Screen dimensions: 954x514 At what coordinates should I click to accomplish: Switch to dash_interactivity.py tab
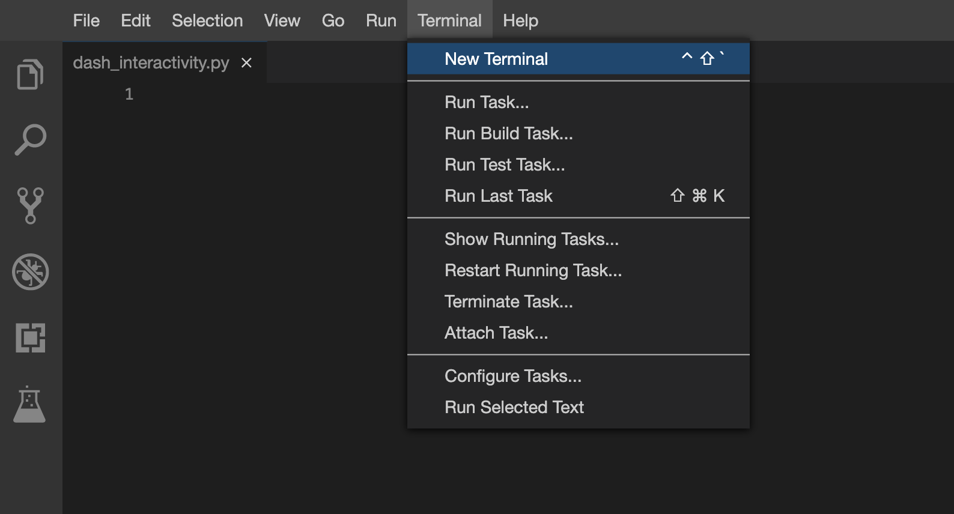pos(151,63)
